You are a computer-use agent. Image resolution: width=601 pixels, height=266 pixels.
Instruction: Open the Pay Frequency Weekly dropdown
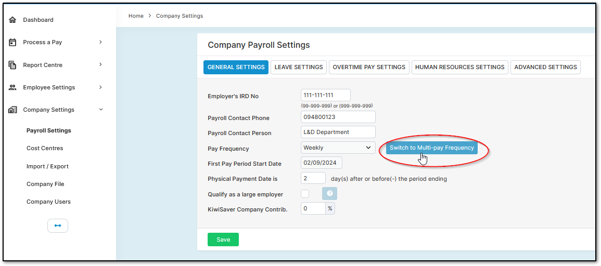click(x=338, y=148)
